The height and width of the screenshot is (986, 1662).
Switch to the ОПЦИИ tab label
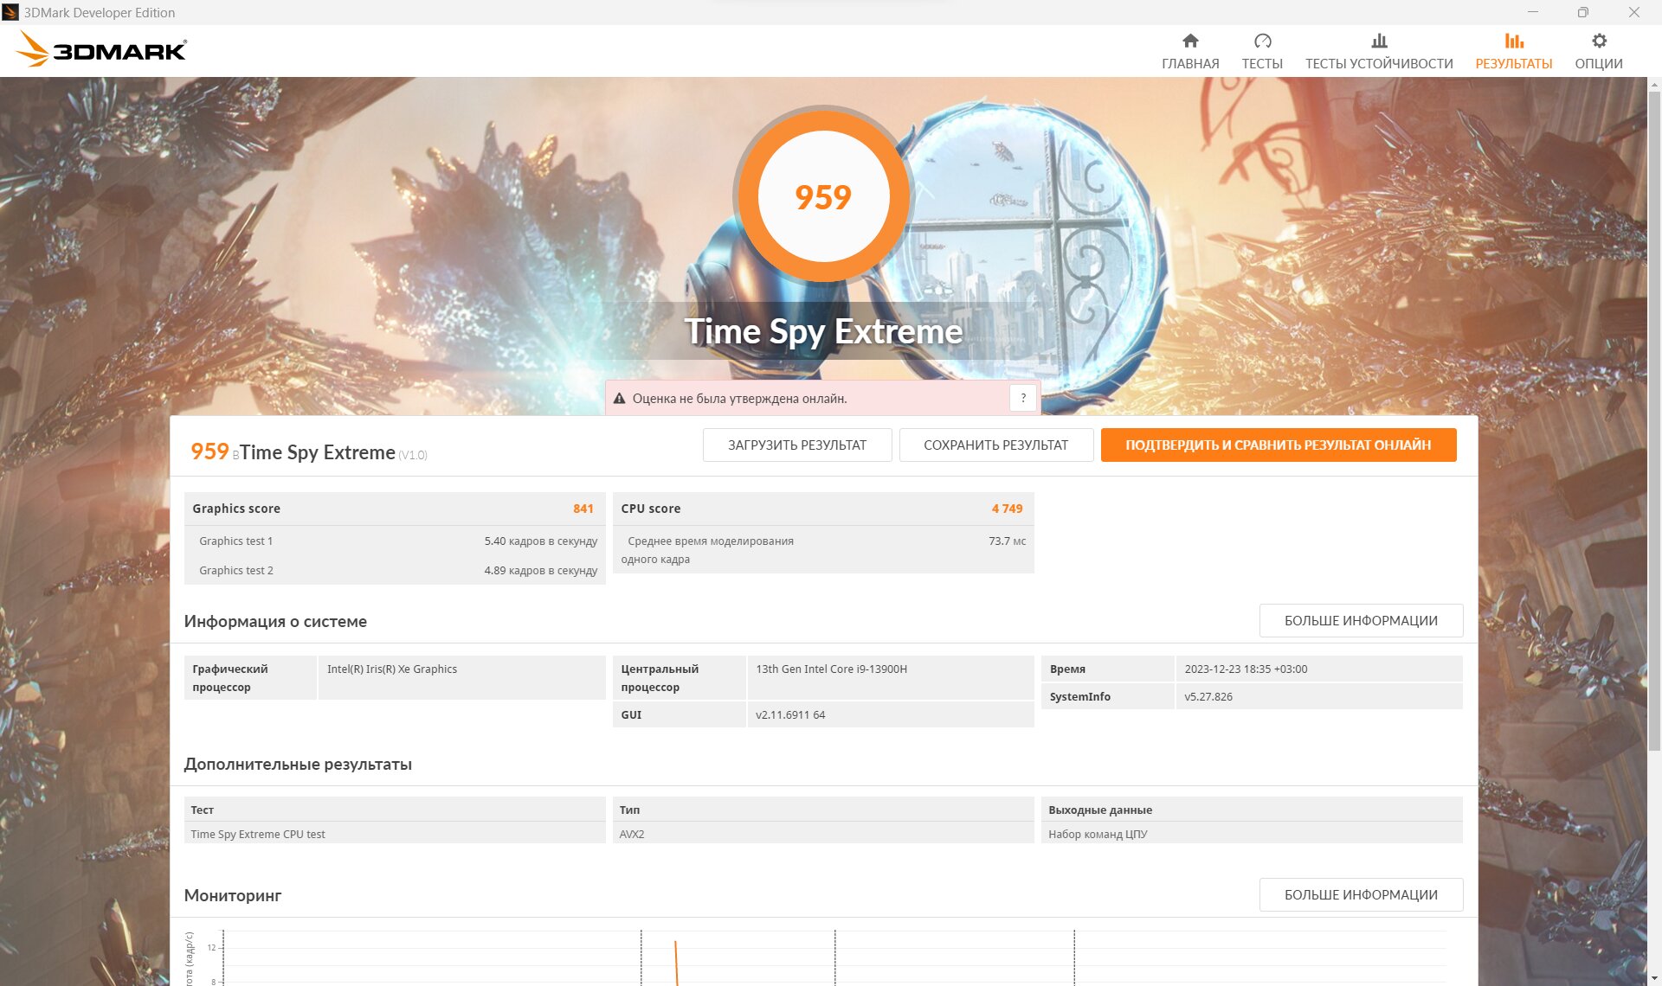click(x=1599, y=63)
